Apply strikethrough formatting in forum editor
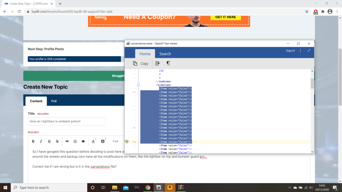The image size is (342, 192). click(57, 141)
